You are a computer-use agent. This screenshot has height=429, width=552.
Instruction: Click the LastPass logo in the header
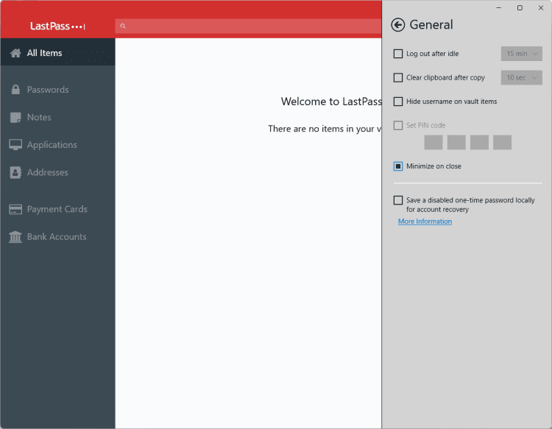[x=57, y=26]
